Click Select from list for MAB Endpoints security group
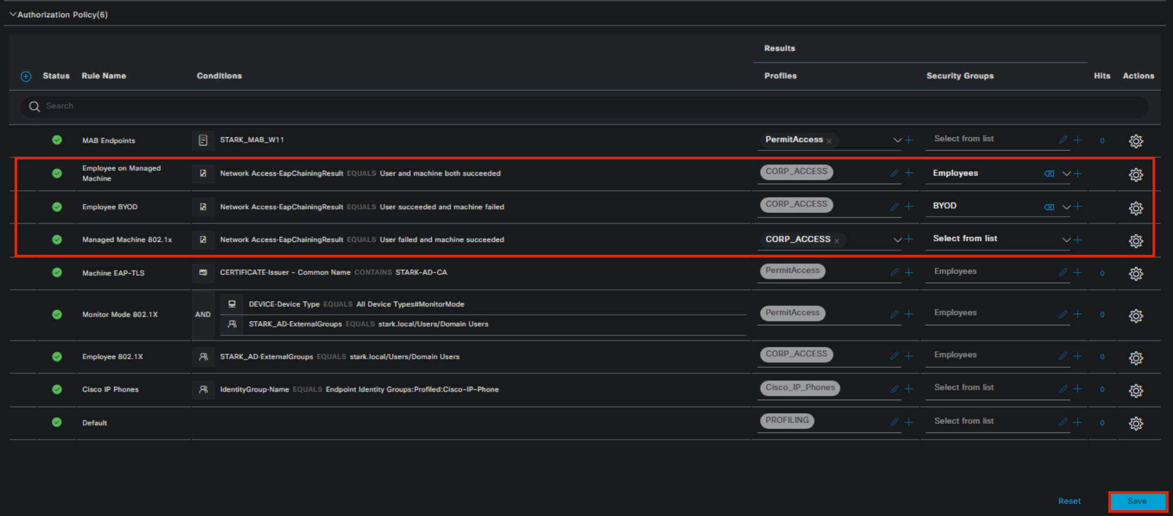This screenshot has width=1173, height=516. (x=964, y=139)
